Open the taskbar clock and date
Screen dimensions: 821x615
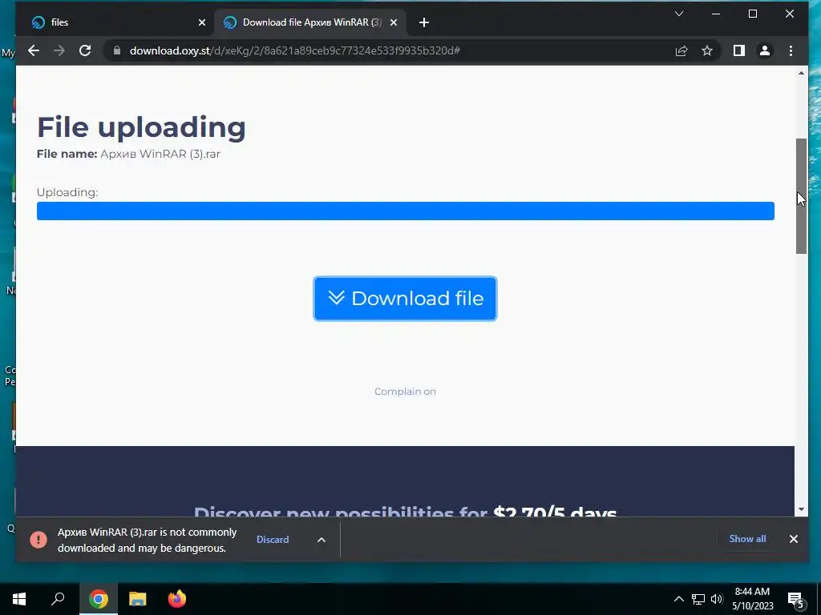pos(752,599)
